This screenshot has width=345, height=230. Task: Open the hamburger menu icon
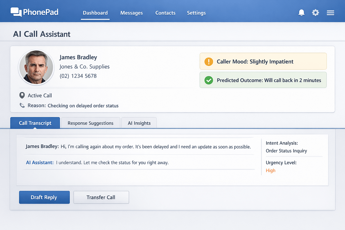[331, 13]
